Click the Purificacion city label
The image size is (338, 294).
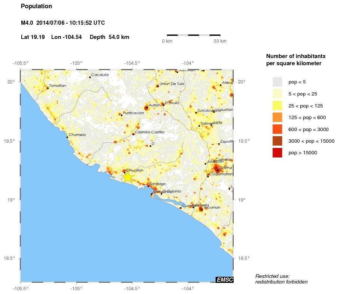133,113
